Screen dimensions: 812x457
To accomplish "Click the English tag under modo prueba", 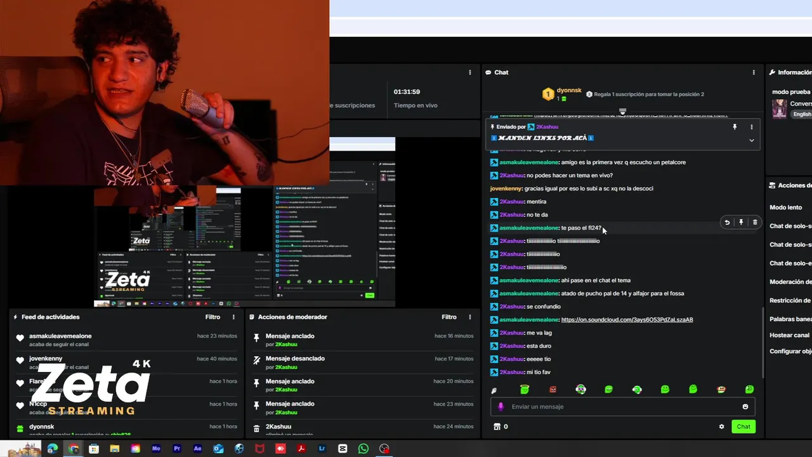I will coord(802,114).
